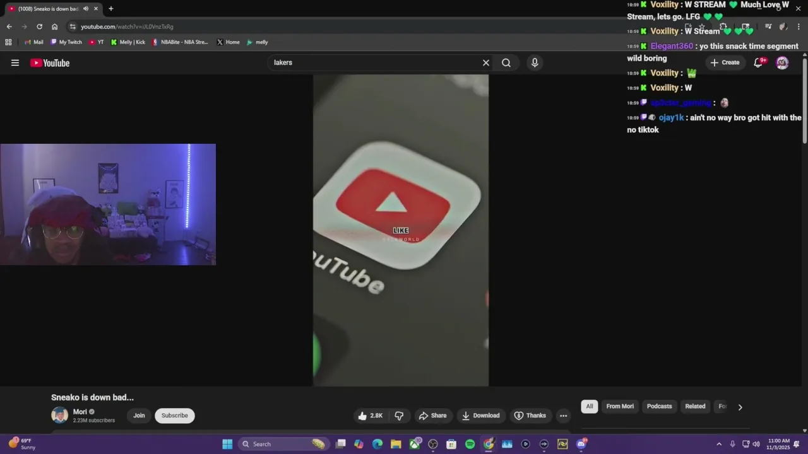
Task: Select the 'Podcasts' filter chip
Action: 659,407
